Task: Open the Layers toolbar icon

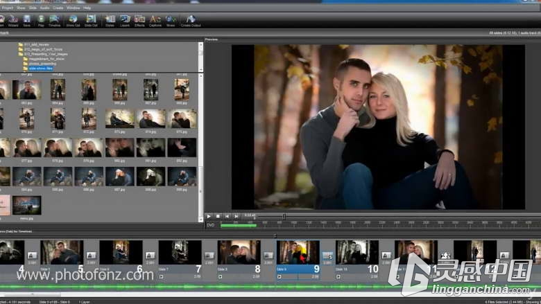Action: (125, 21)
